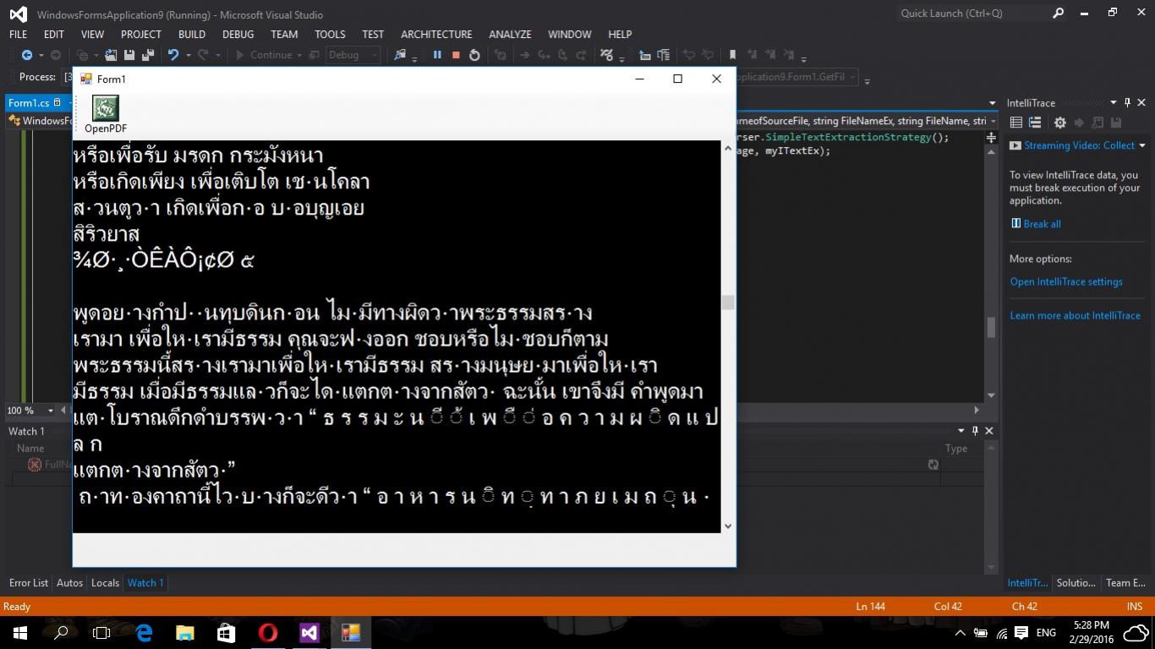Switch to the Locals tab

click(105, 582)
